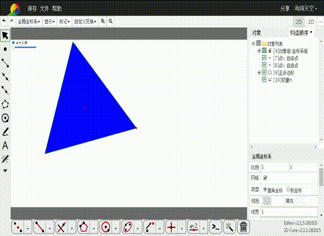324x236 pixels.
Task: Select the pentagon polygon tool in left toolbar
Action: pyautogui.click(x=5, y=104)
